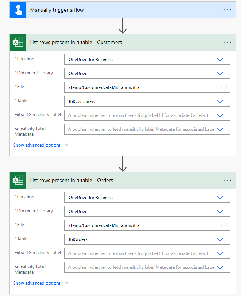Image resolution: width=241 pixels, height=296 pixels.
Task: Collapse the Orders action via its title
Action: coord(71,180)
